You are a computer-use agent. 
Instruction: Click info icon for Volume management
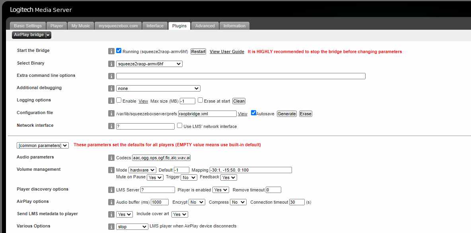coord(111,170)
